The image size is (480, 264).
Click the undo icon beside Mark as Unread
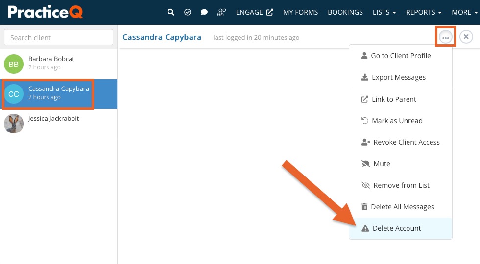tap(364, 120)
